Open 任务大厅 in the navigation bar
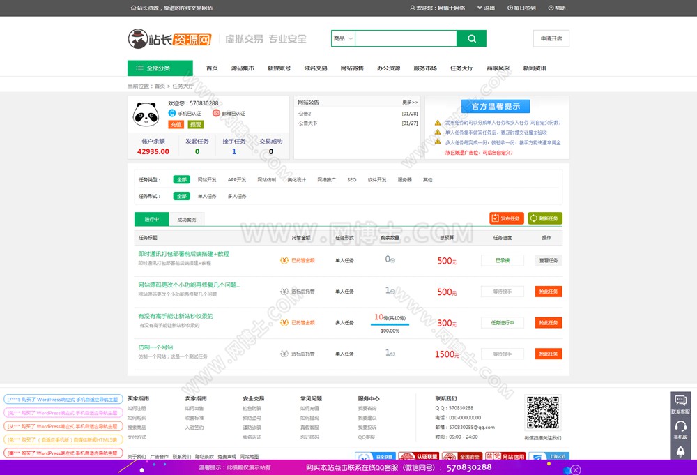This screenshot has height=475, width=697. (x=461, y=68)
